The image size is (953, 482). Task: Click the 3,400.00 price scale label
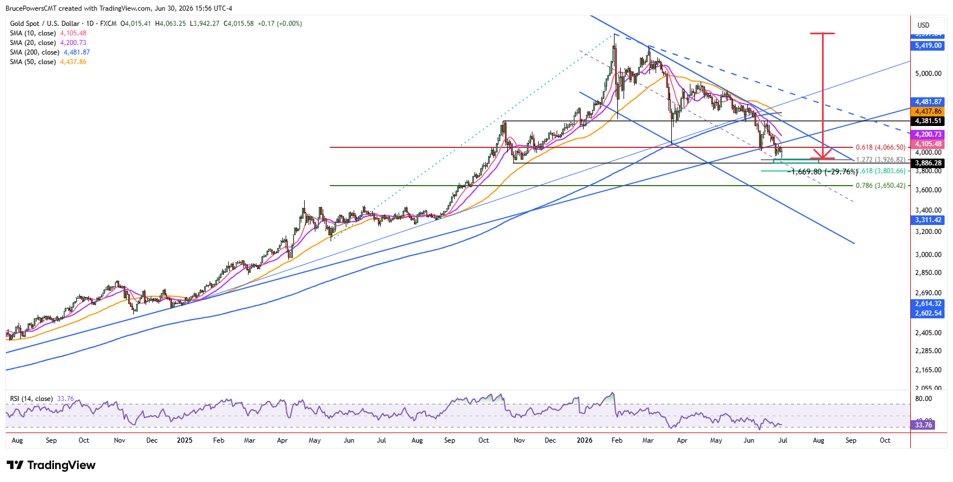coord(928,210)
